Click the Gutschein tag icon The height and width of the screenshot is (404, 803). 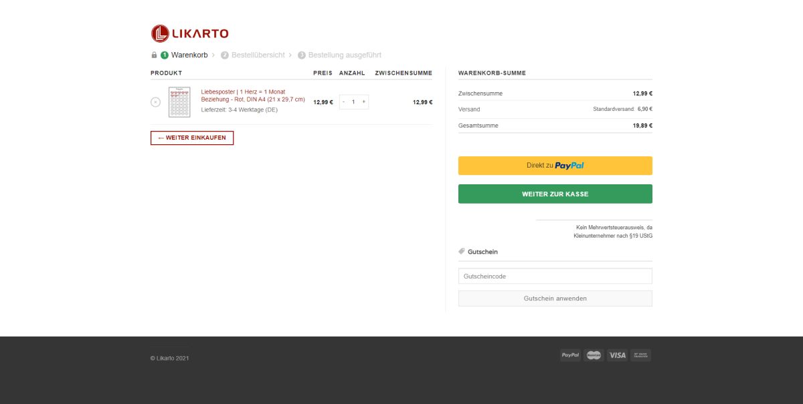coord(462,252)
